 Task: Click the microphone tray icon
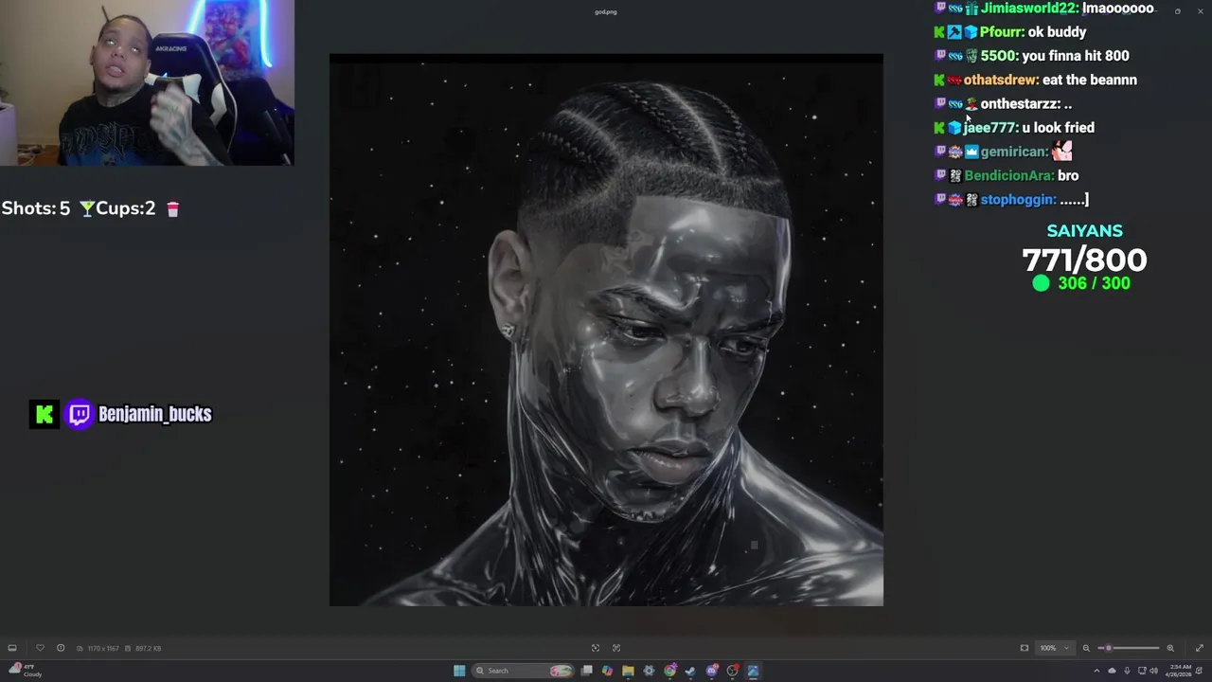(1127, 671)
